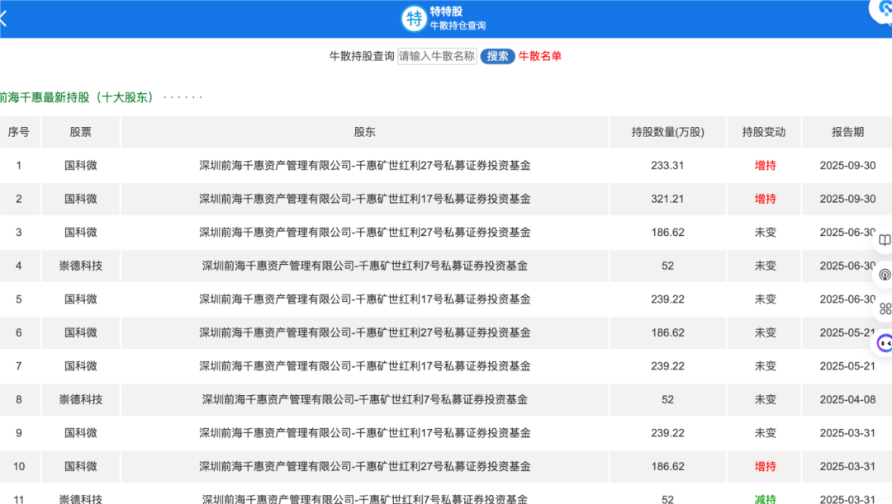This screenshot has width=892, height=504.
Task: Open 崇德科技 stock in row 8
Action: pyautogui.click(x=80, y=399)
